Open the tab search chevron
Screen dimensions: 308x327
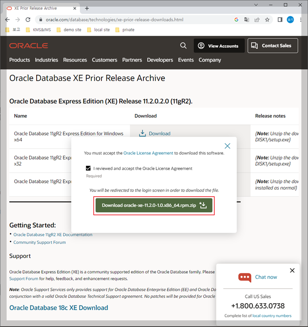pyautogui.click(x=256, y=5)
